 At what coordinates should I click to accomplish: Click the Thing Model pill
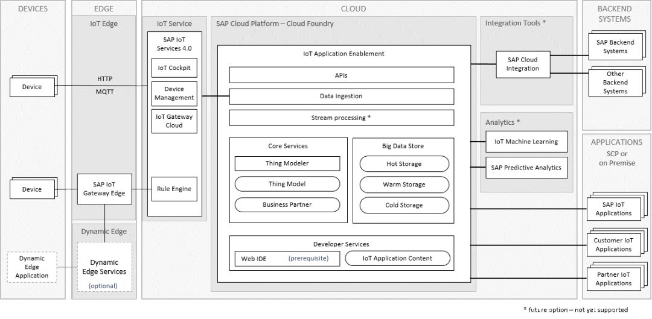pos(287,184)
